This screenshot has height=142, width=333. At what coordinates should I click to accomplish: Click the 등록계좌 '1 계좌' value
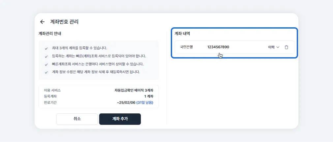coord(149,96)
